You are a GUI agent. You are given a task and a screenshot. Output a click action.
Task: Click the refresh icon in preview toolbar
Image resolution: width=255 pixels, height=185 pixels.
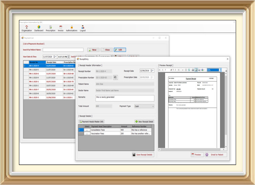coord(189,70)
